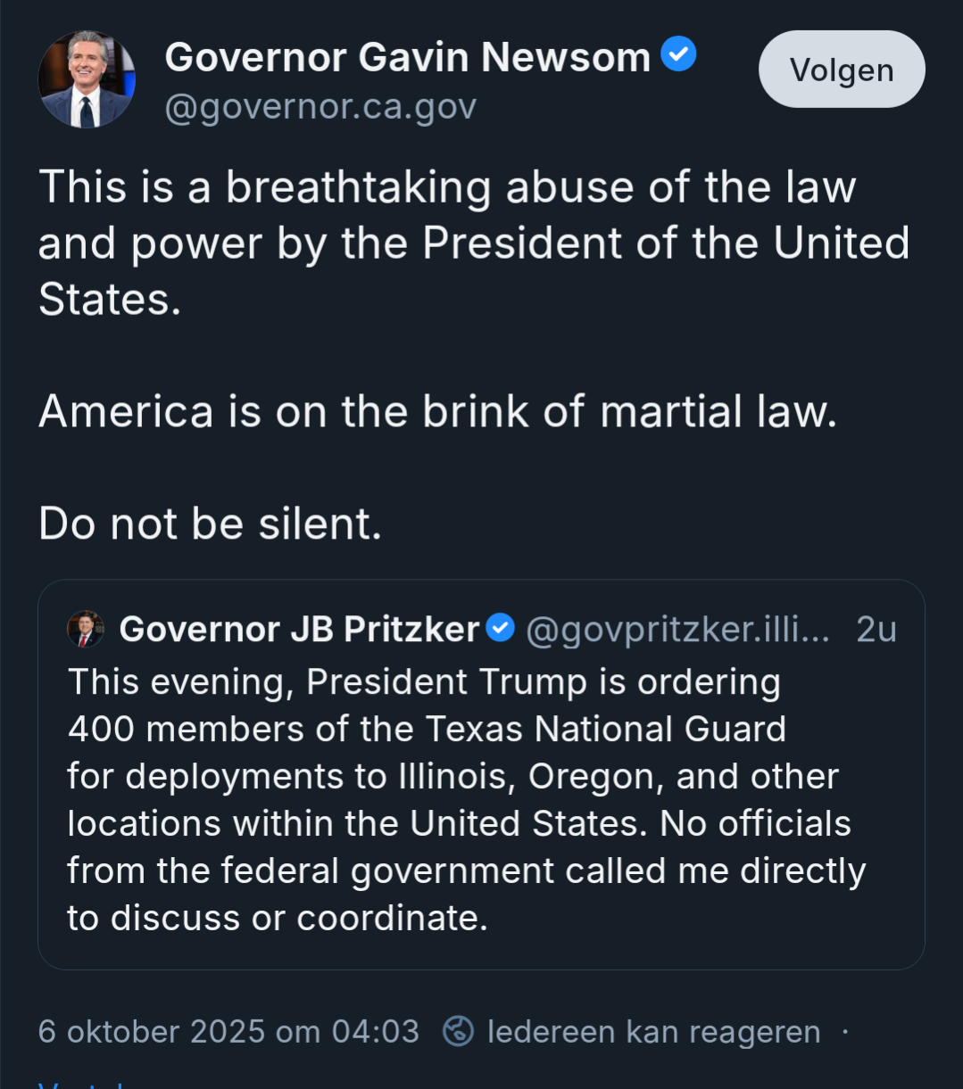The width and height of the screenshot is (963, 1089).
Task: Click the 'to discuss or coordinate.' quoted line
Action: coord(278,918)
